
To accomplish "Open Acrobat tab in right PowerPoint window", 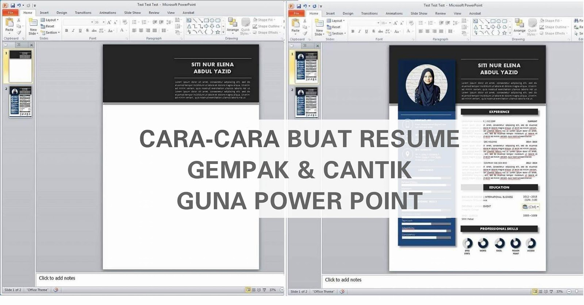I will click(x=475, y=13).
